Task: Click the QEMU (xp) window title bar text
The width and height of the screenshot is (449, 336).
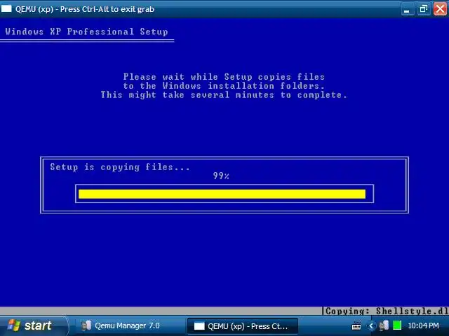Action: point(85,9)
